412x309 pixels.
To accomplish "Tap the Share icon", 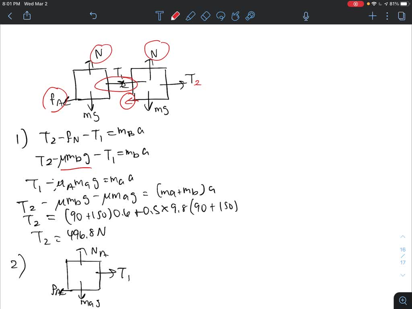I will 27,16.
